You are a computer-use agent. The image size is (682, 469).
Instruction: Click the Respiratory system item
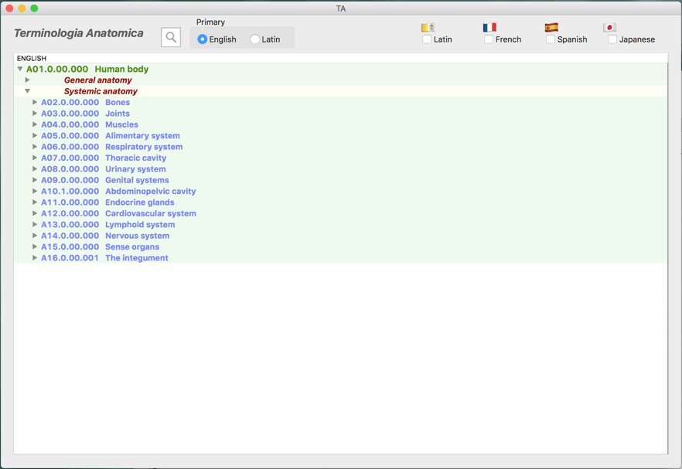pos(144,147)
